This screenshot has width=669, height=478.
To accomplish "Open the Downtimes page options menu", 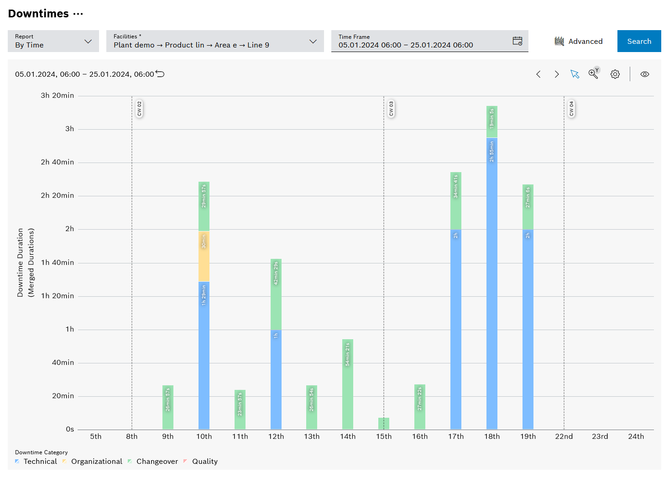I will point(78,13).
